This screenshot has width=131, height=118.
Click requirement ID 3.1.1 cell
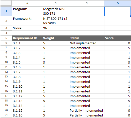[x=27, y=43]
